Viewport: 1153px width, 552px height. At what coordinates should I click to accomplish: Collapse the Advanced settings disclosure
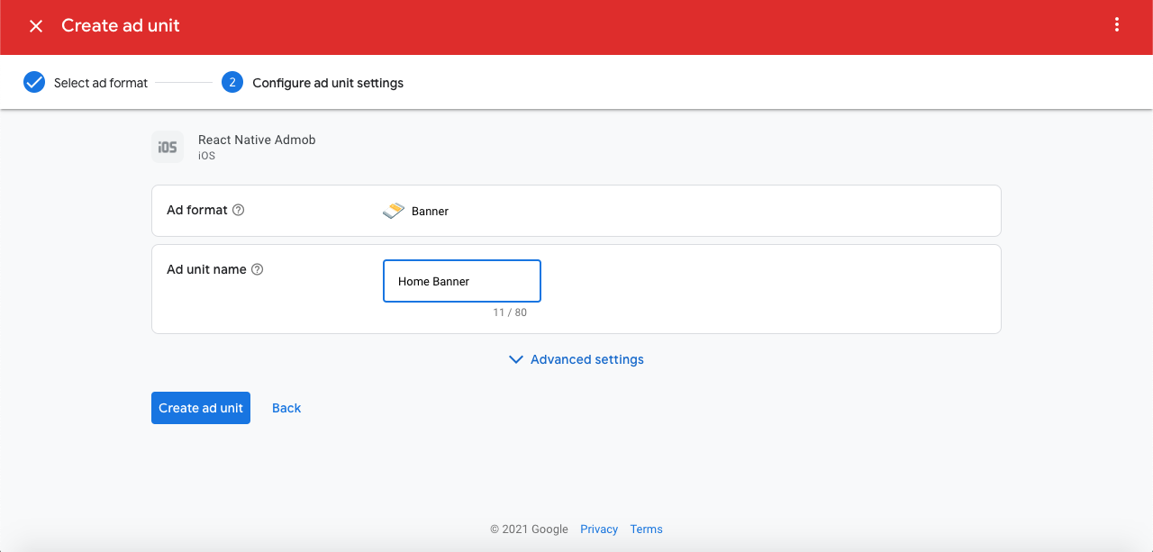pos(585,358)
